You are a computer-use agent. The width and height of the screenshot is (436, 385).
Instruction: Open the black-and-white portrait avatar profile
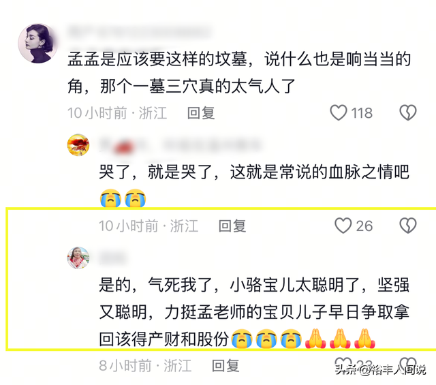pos(38,44)
